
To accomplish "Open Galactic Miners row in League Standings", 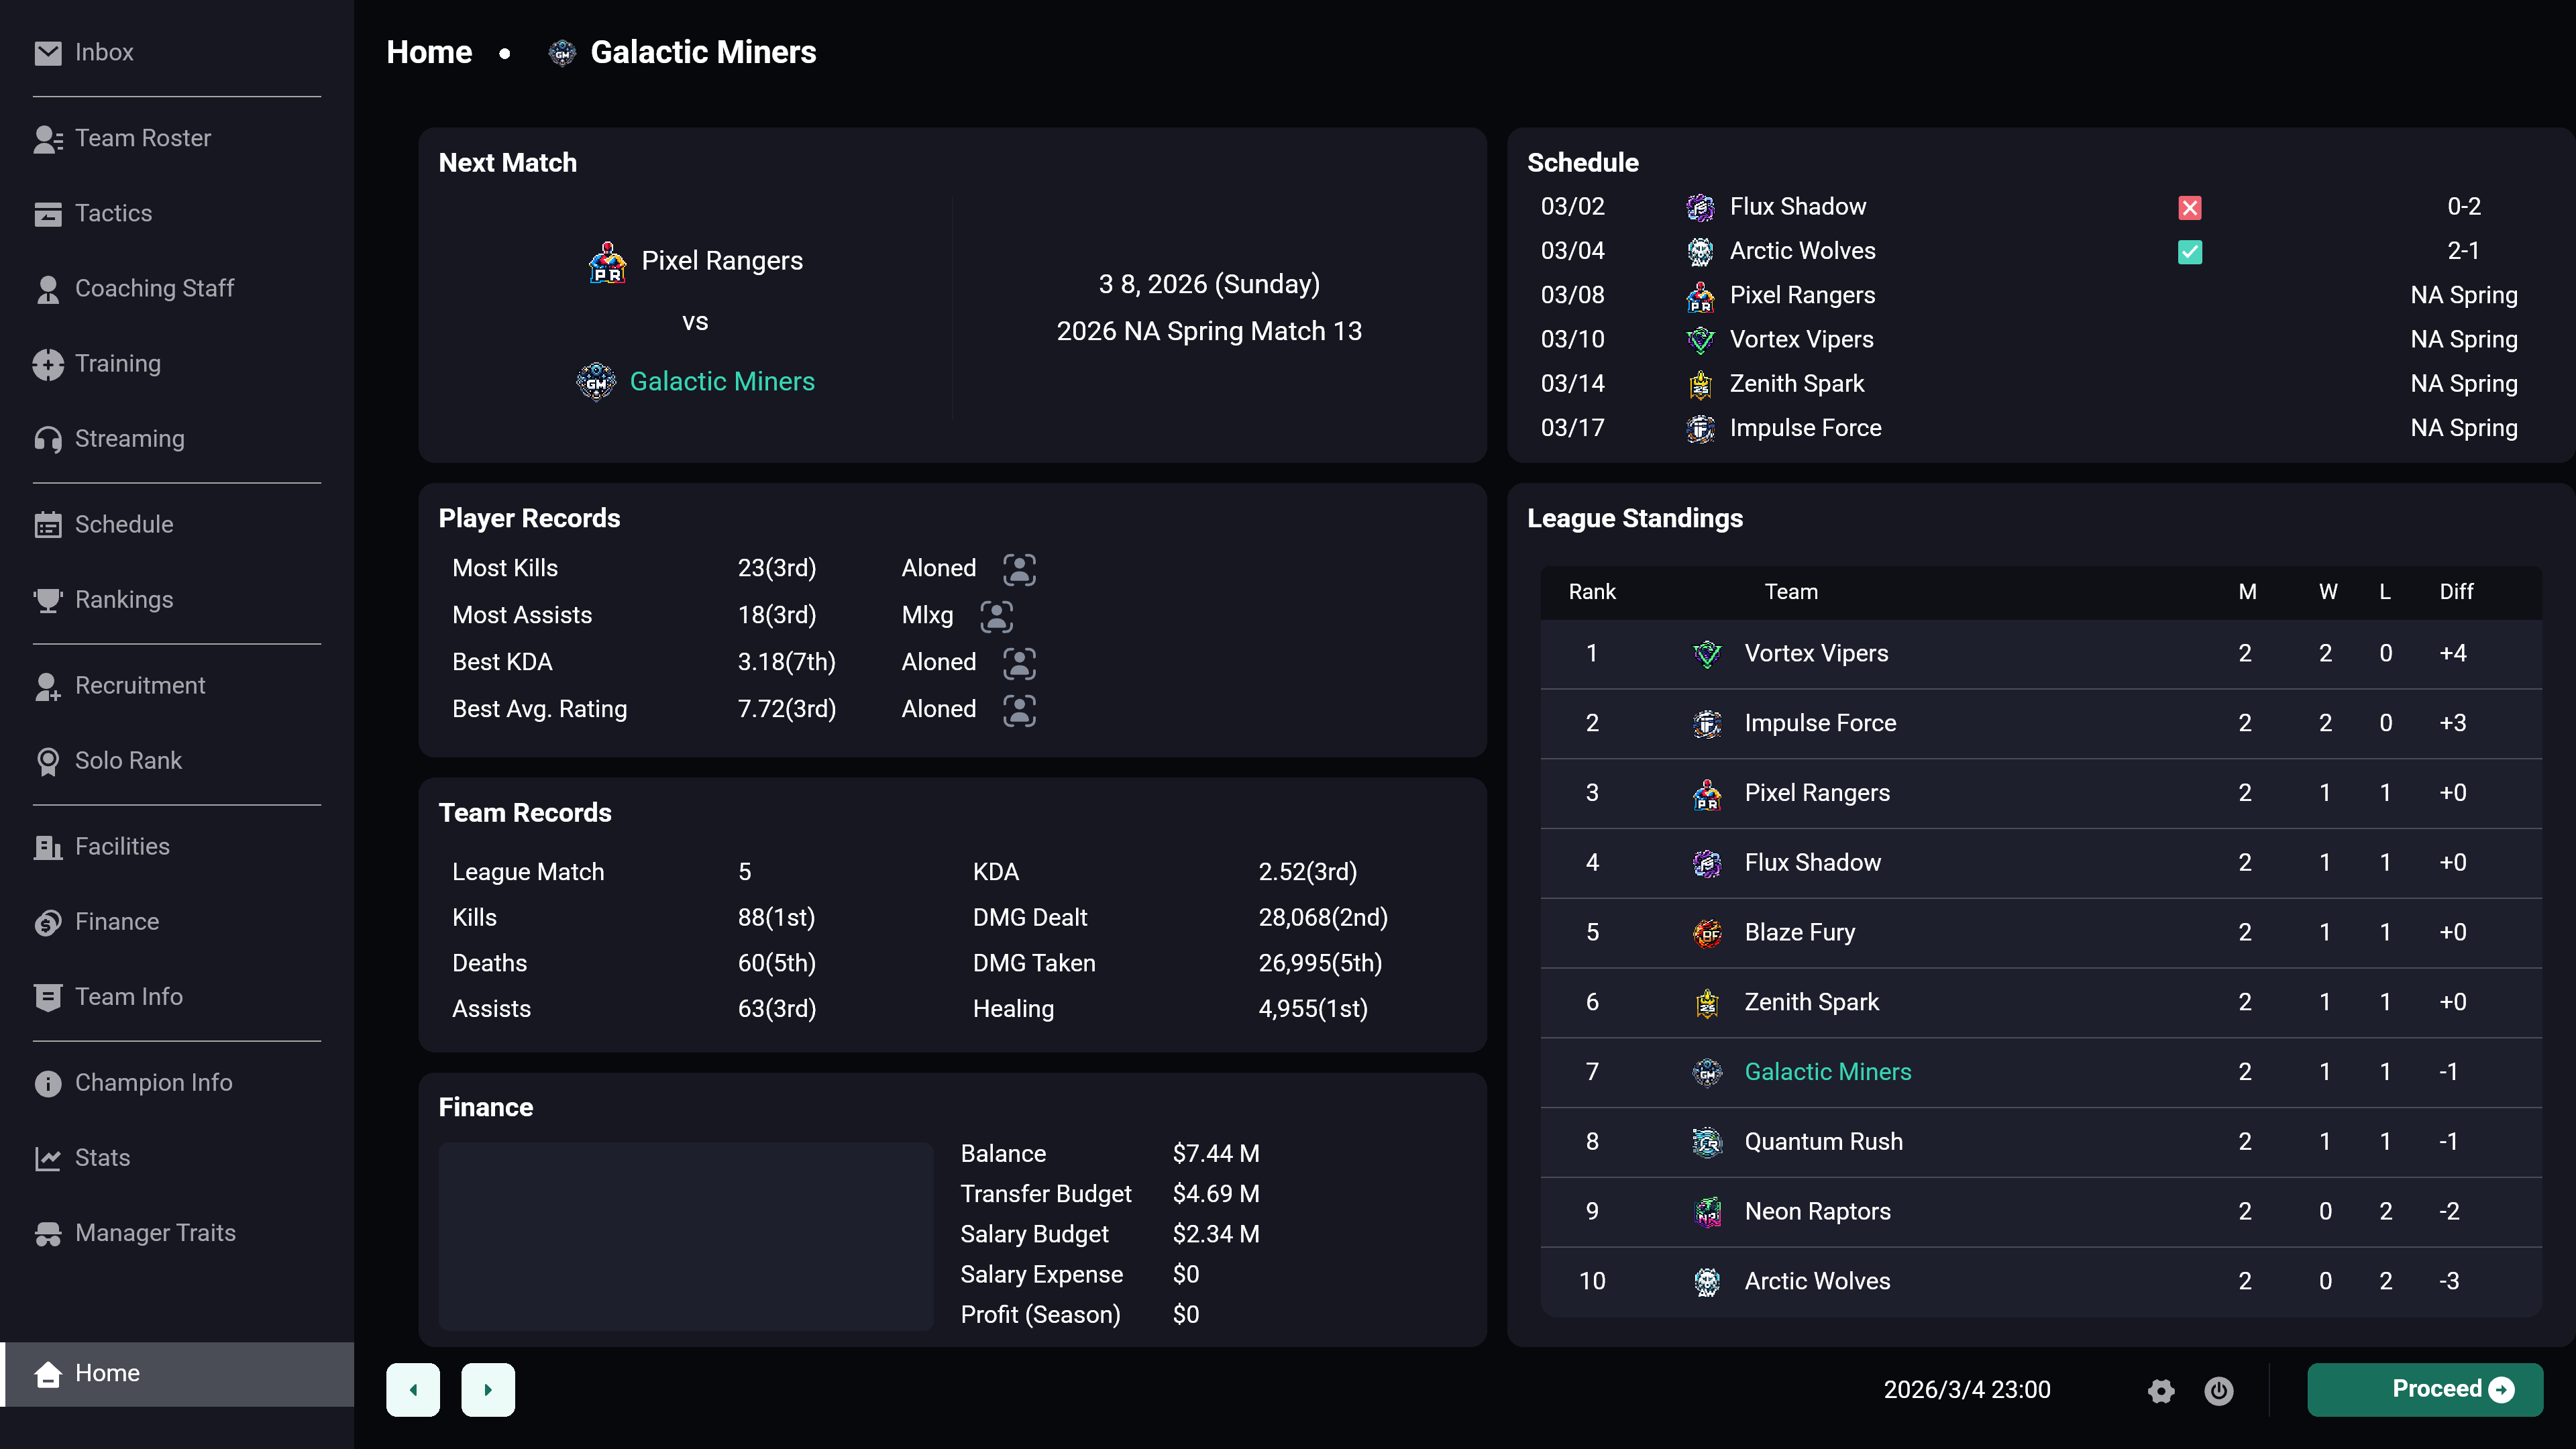I will [2041, 1072].
